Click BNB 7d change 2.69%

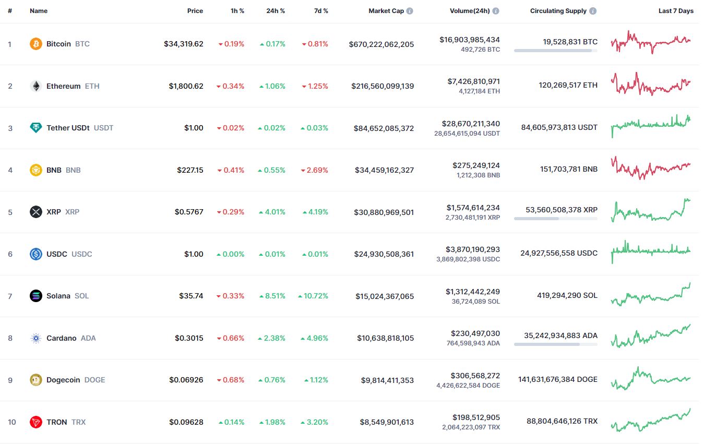315,170
